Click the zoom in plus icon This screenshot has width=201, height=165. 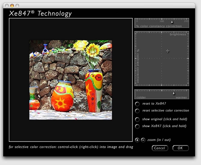pyautogui.click(x=137, y=140)
